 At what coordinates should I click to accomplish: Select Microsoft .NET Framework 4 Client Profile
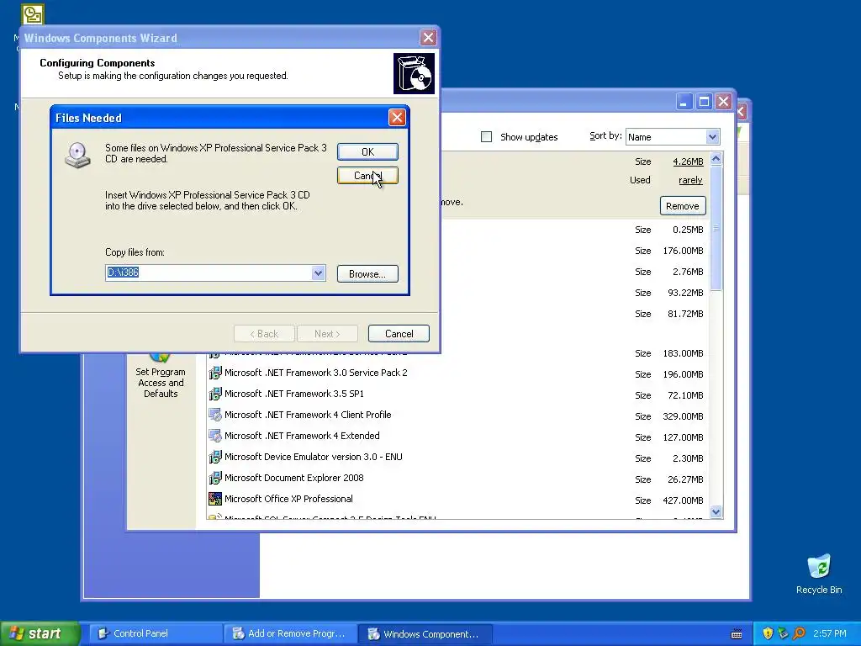pyautogui.click(x=308, y=415)
